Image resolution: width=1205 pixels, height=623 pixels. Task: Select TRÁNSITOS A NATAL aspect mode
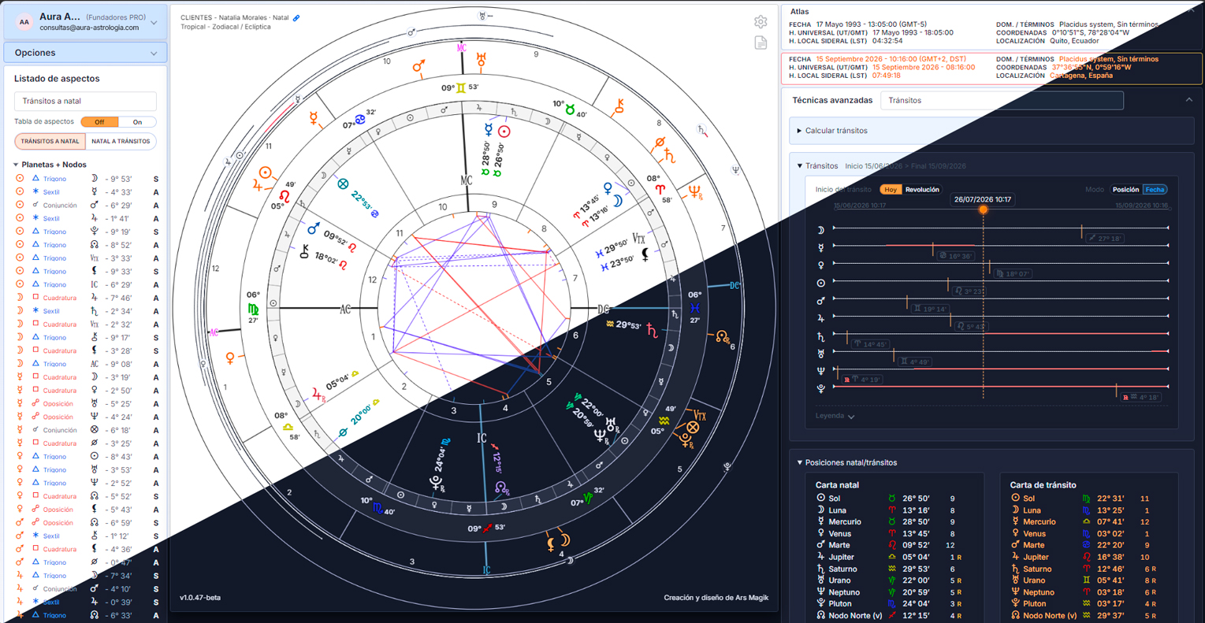click(50, 142)
